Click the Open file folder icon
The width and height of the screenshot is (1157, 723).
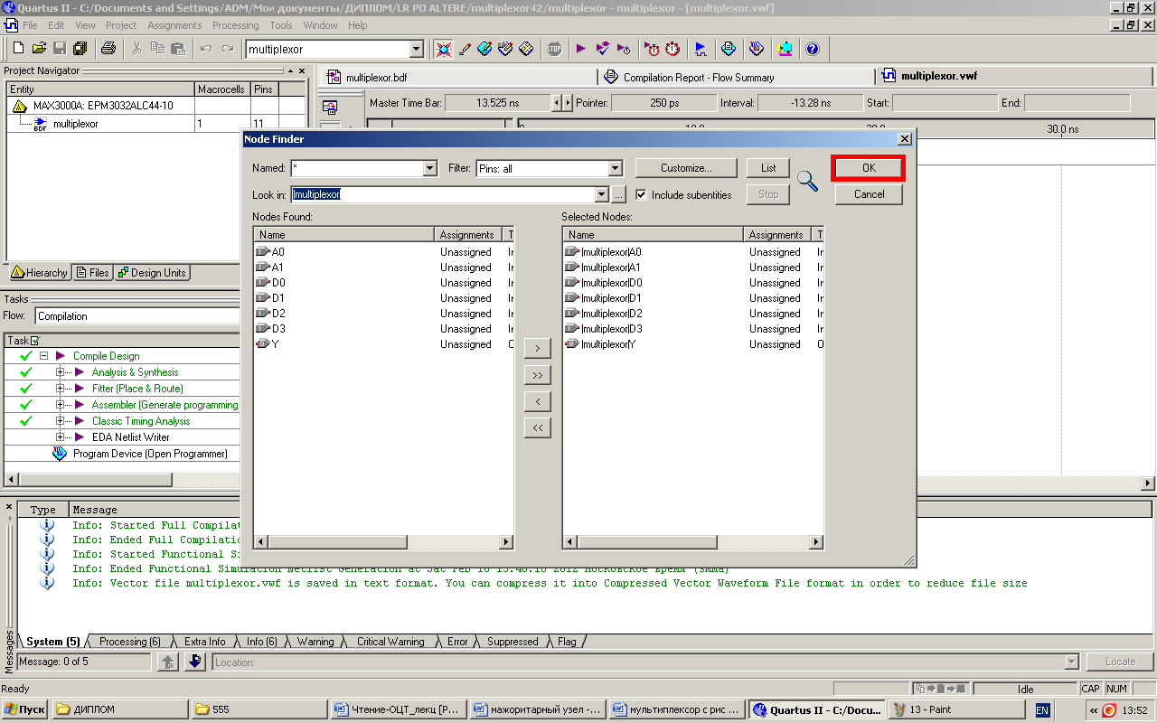(x=39, y=49)
